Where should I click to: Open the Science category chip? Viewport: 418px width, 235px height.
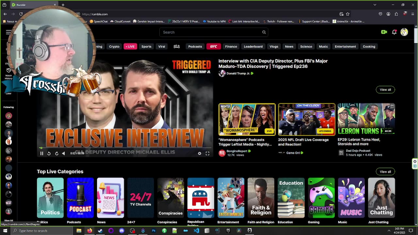click(x=306, y=46)
